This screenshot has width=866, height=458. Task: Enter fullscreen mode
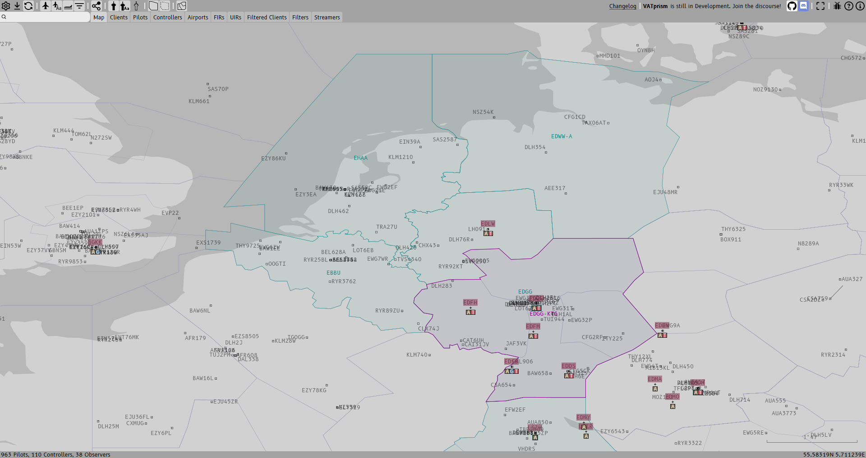tap(820, 6)
